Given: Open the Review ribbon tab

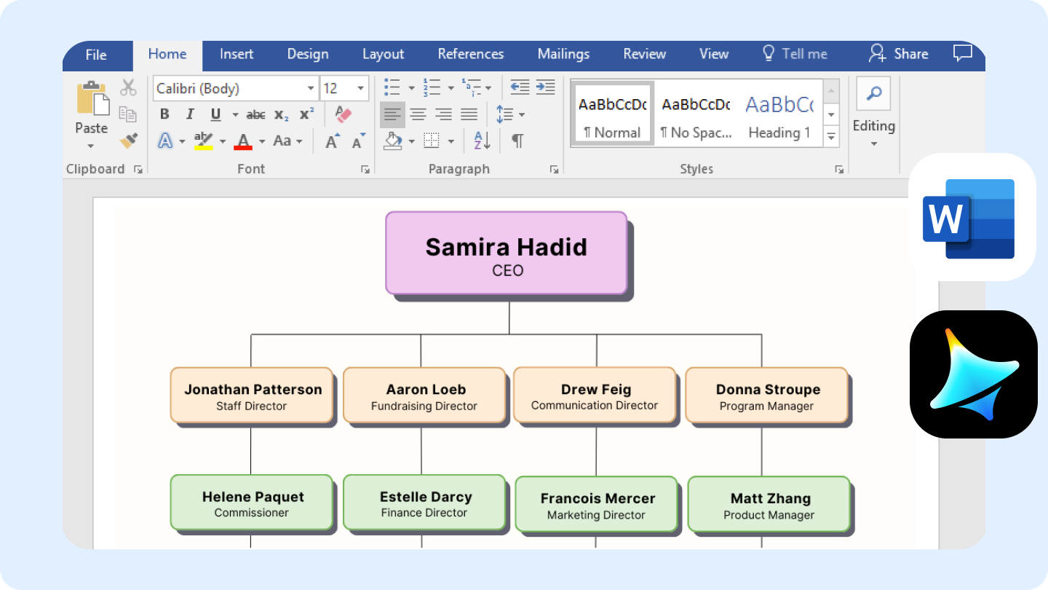Looking at the screenshot, I should [644, 53].
